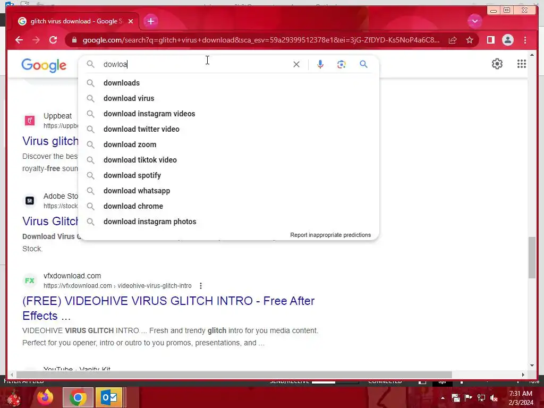Click the vertical page scrollbar thumb
This screenshot has width=544, height=408.
pyautogui.click(x=532, y=258)
